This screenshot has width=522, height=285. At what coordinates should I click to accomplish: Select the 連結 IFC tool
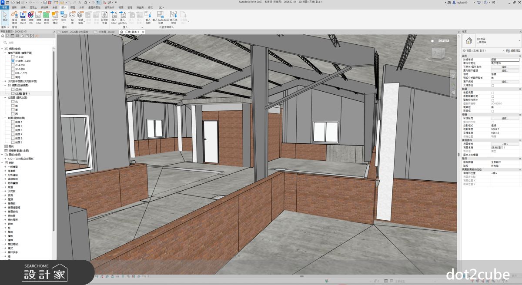point(31,18)
